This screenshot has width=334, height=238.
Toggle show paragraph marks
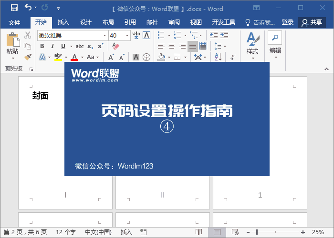tap(233, 57)
